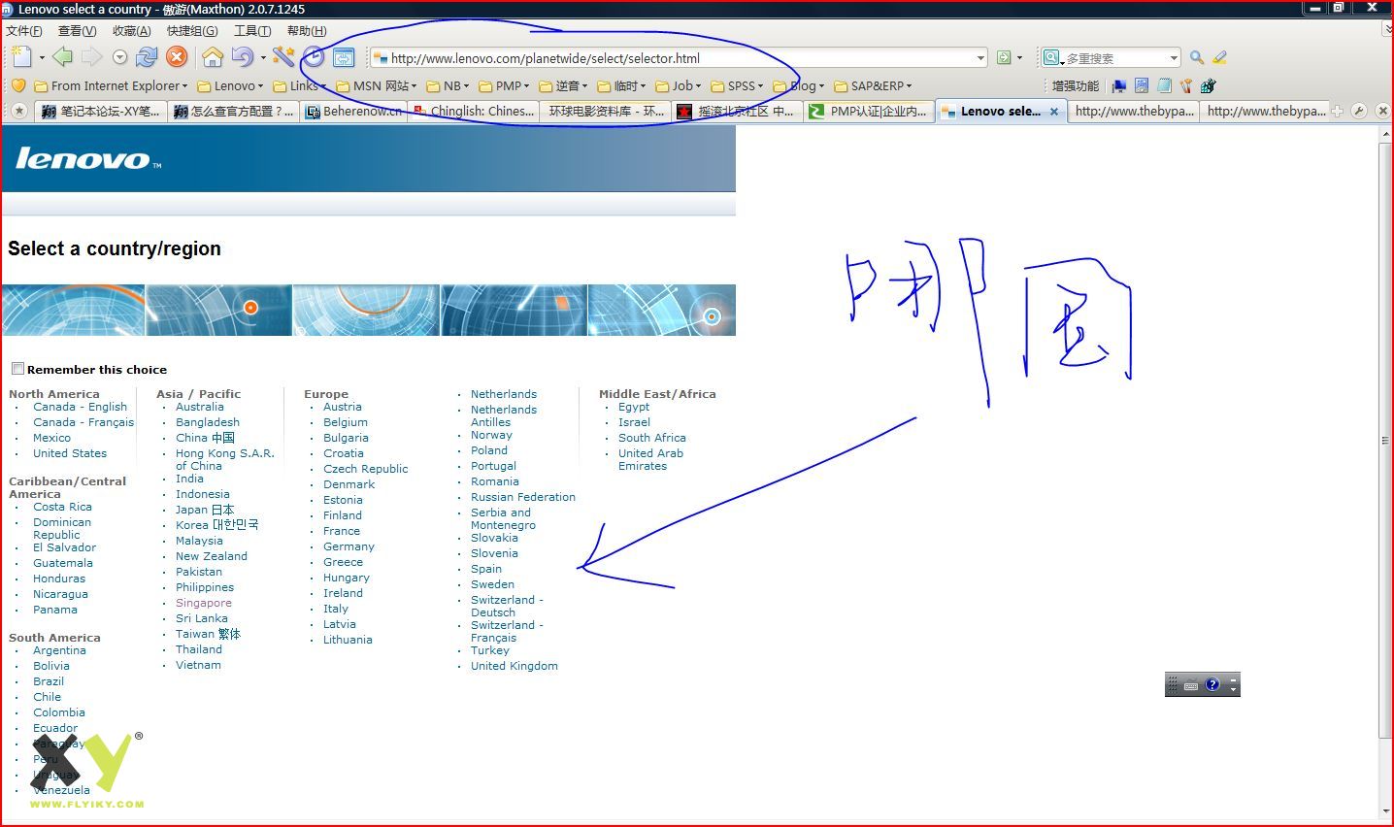Select the South Africa link
Screen dimensions: 1394x827
652,438
